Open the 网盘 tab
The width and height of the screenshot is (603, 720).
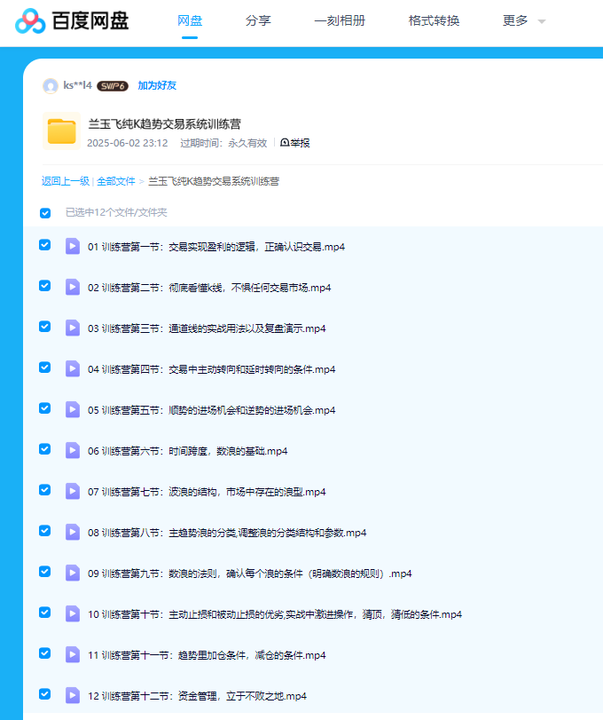point(190,20)
